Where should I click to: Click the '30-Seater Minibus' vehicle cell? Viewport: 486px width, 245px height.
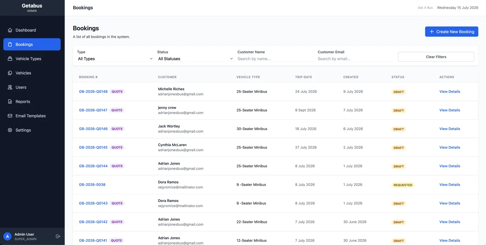[252, 129]
